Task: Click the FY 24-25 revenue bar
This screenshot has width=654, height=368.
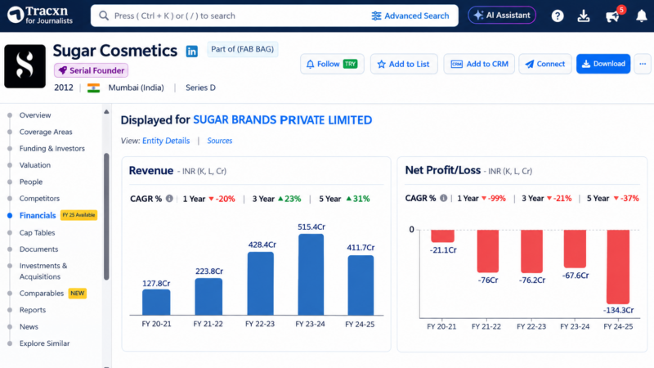Action: click(x=361, y=285)
